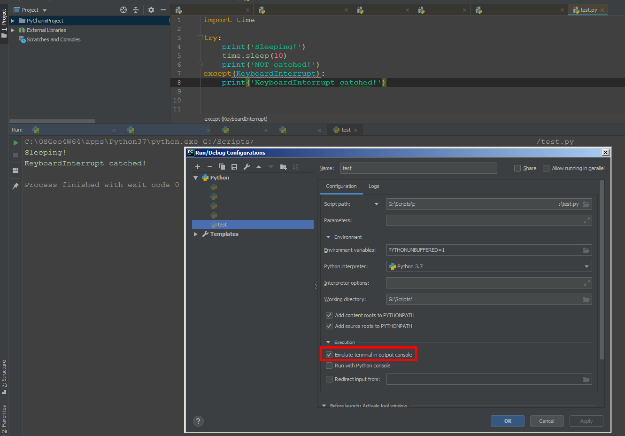
Task: Click the save configuration floppy disk icon
Action: click(x=234, y=166)
